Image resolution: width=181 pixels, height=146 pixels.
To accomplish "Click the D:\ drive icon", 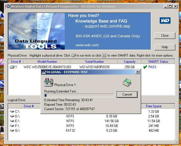I will (12, 116).
